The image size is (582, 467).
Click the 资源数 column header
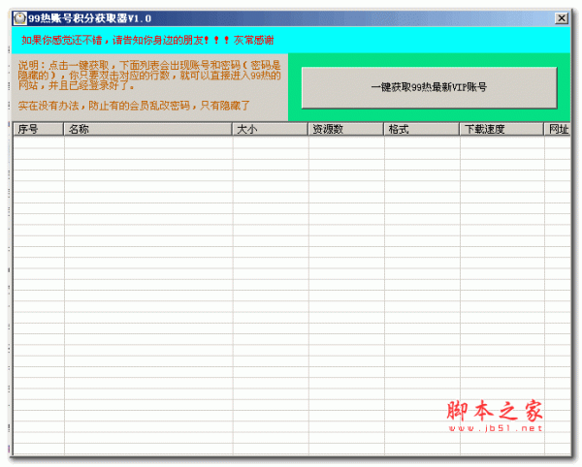346,130
